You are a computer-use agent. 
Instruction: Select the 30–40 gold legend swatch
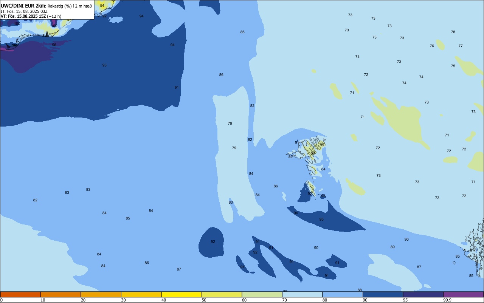[141, 294]
